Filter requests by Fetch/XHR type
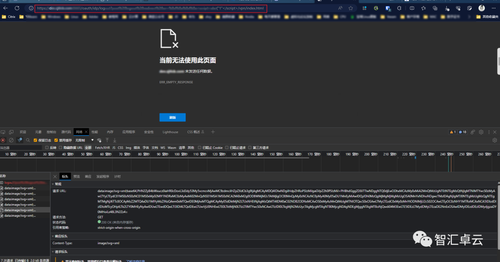 (x=102, y=148)
